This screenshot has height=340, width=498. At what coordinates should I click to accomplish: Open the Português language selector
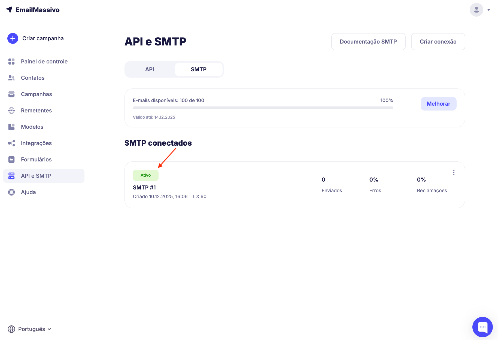[x=30, y=329]
